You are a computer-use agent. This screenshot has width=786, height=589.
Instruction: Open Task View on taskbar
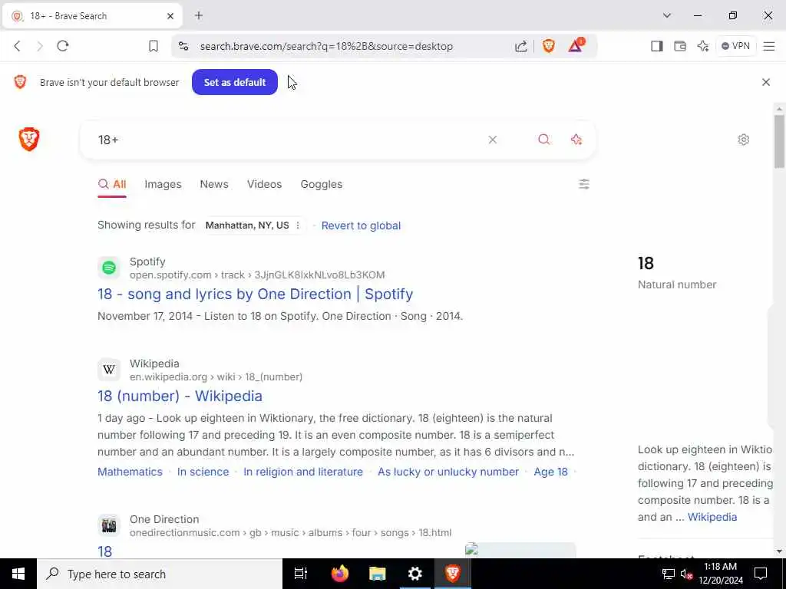point(301,574)
